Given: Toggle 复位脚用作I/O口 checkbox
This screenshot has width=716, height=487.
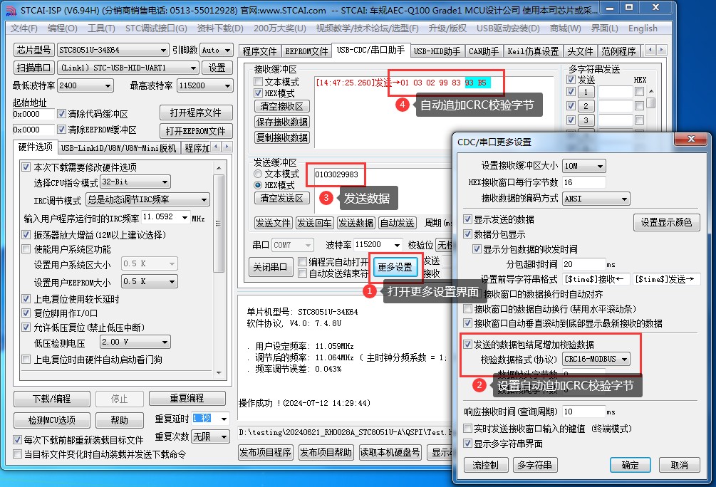Looking at the screenshot, I should [26, 313].
